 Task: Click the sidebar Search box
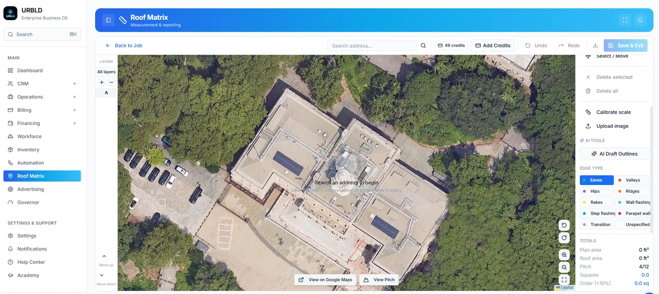[x=42, y=34]
